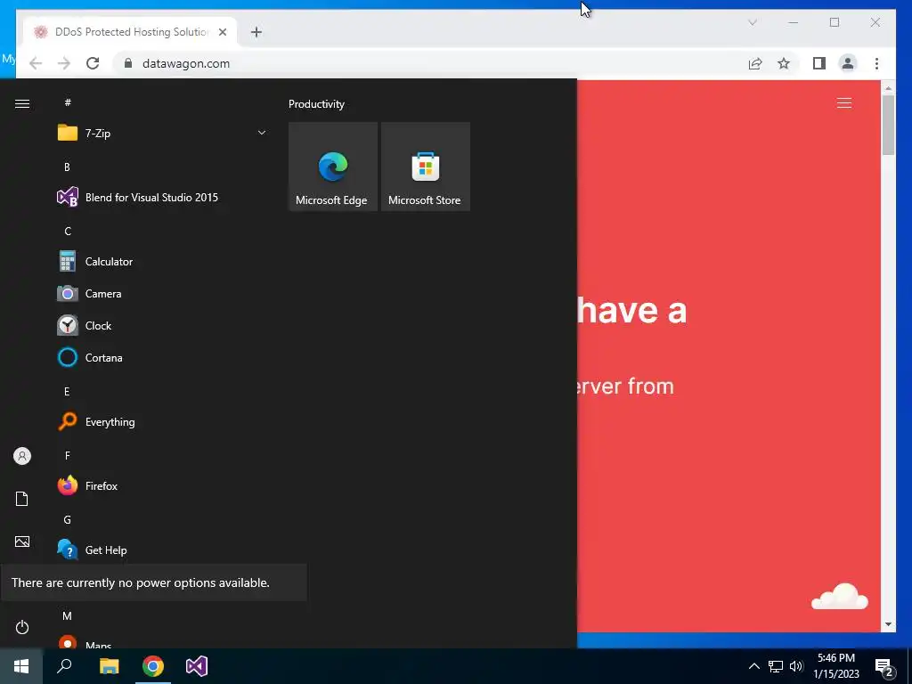This screenshot has width=912, height=684.
Task: Click the Windows Start button
Action: [21, 666]
